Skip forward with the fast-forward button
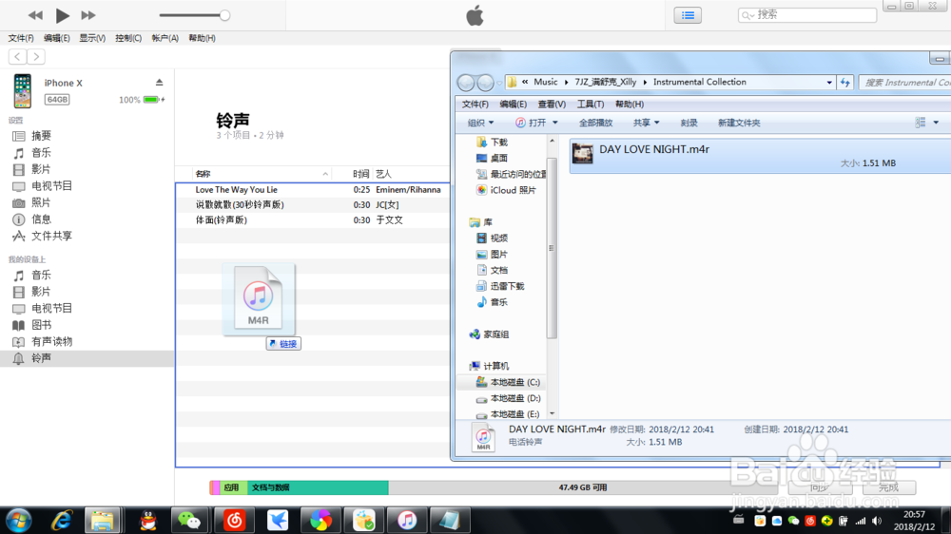This screenshot has width=951, height=534. pyautogui.click(x=87, y=15)
